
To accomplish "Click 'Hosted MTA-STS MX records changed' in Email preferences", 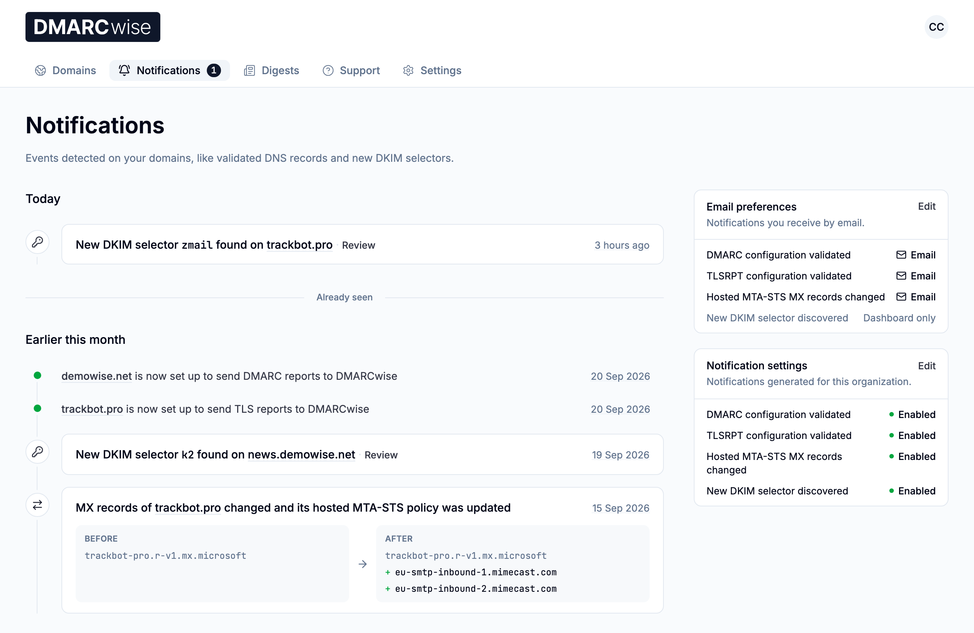I will click(796, 297).
